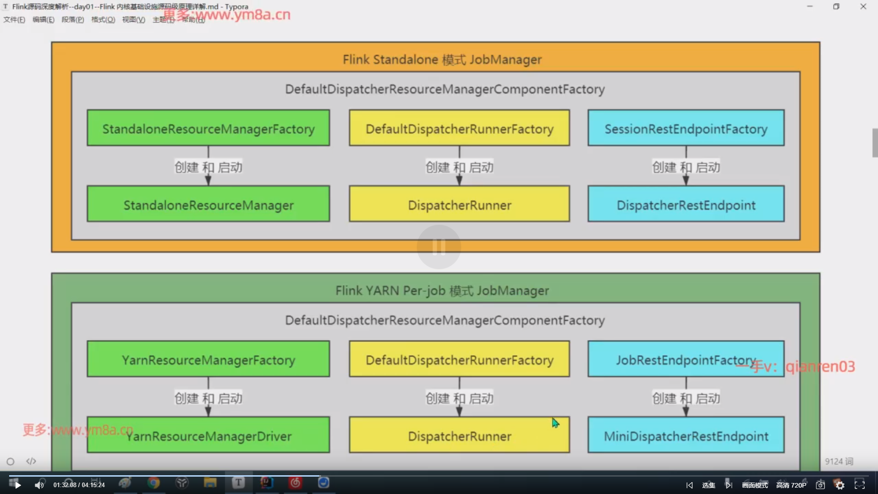Toggle the sidebar circle icon

(x=11, y=462)
